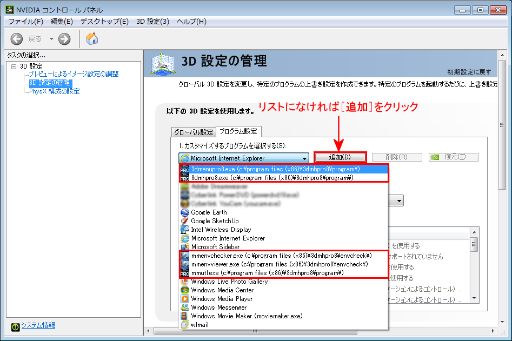Select Google Earth from program list
This screenshot has width=512, height=341.
(x=209, y=212)
